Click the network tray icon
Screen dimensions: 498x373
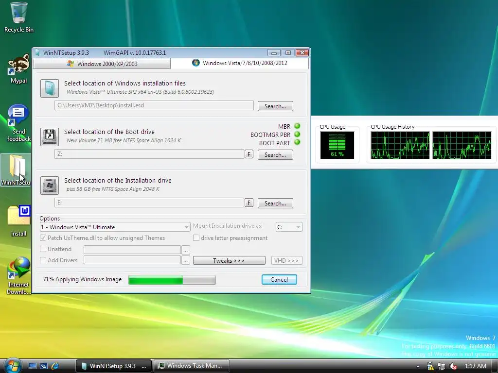point(442,366)
